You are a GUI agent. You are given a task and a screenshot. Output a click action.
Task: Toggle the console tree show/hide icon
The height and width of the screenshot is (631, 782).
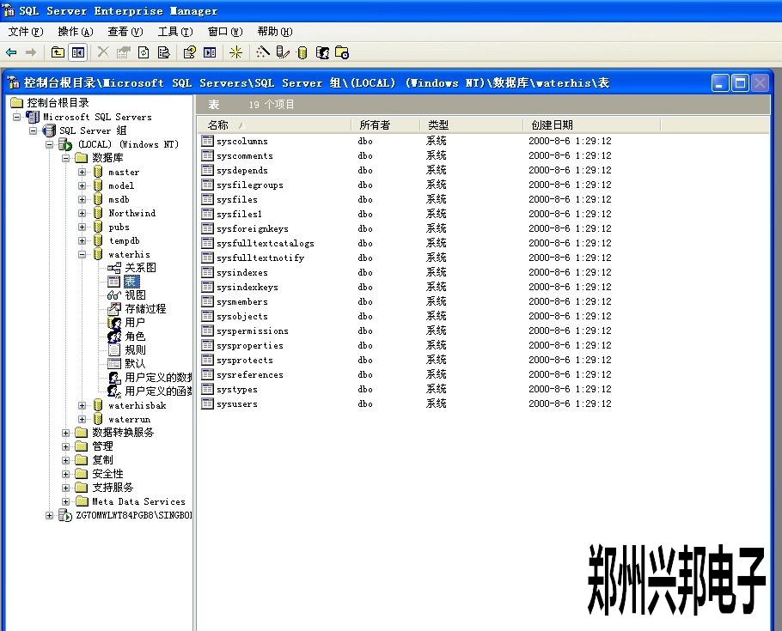tap(78, 52)
